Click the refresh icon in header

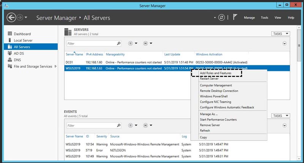[222, 17]
